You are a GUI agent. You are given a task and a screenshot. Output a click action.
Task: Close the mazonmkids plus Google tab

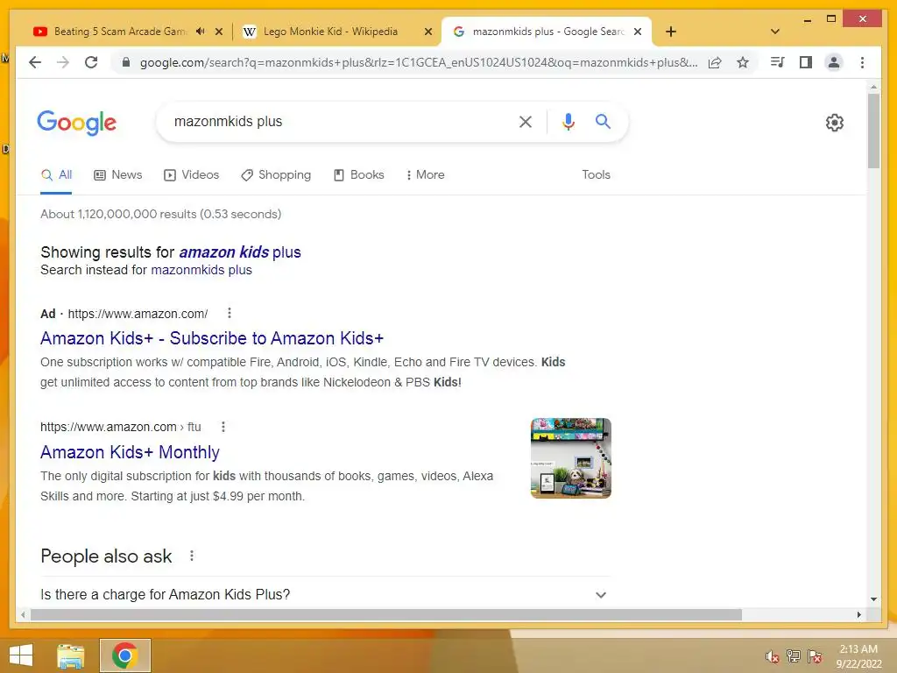click(x=638, y=32)
